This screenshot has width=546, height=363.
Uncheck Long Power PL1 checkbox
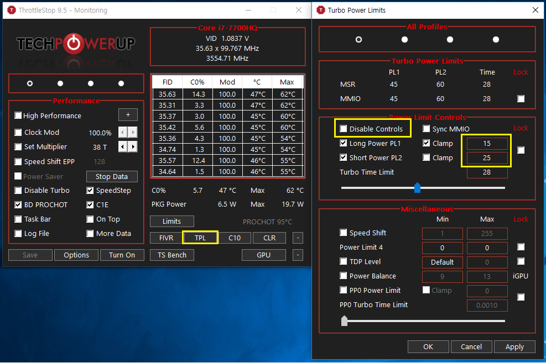(344, 143)
